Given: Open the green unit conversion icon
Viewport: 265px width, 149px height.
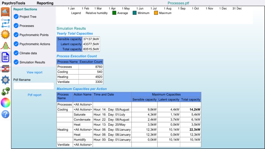Looking at the screenshot, I should click(x=5, y=91).
